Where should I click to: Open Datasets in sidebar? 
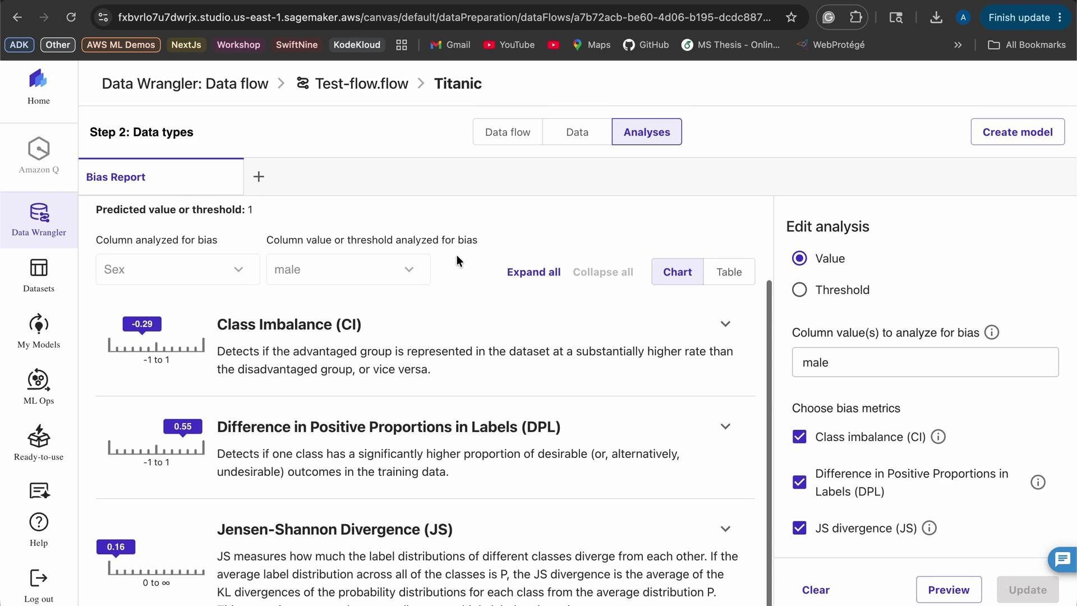[39, 276]
